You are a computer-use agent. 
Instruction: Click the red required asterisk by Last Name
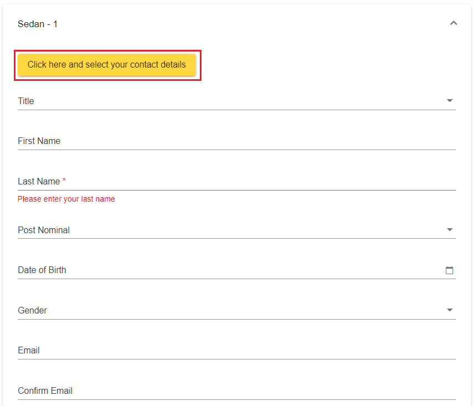(64, 181)
